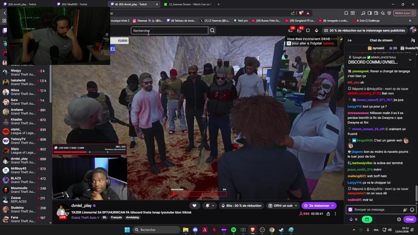Click the Brave Rewards triangle icon
This screenshot has width=418, height=235.
coord(308,13)
